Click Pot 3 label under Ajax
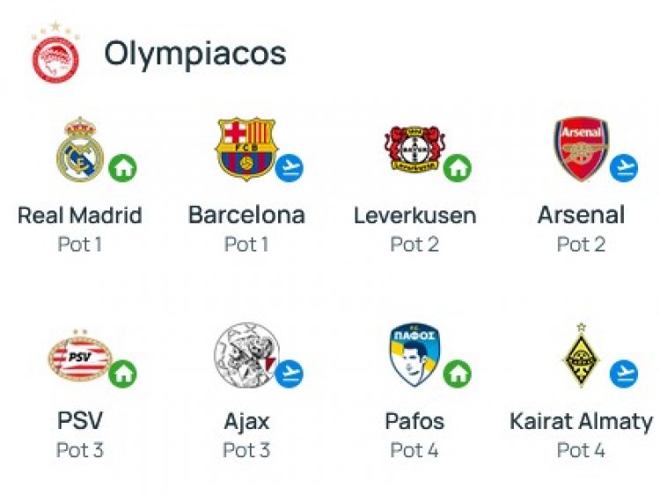This screenshot has width=660, height=495. tap(246, 450)
